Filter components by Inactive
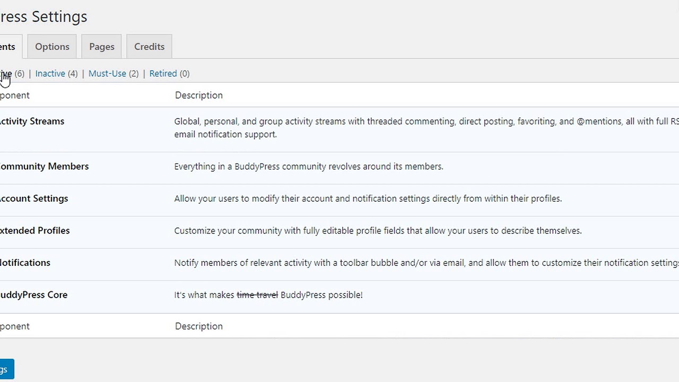This screenshot has width=679, height=382. (x=50, y=74)
